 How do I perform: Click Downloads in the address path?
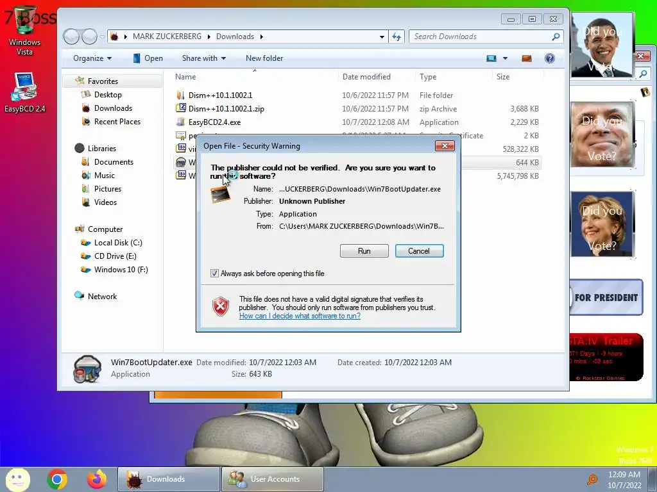coord(235,37)
